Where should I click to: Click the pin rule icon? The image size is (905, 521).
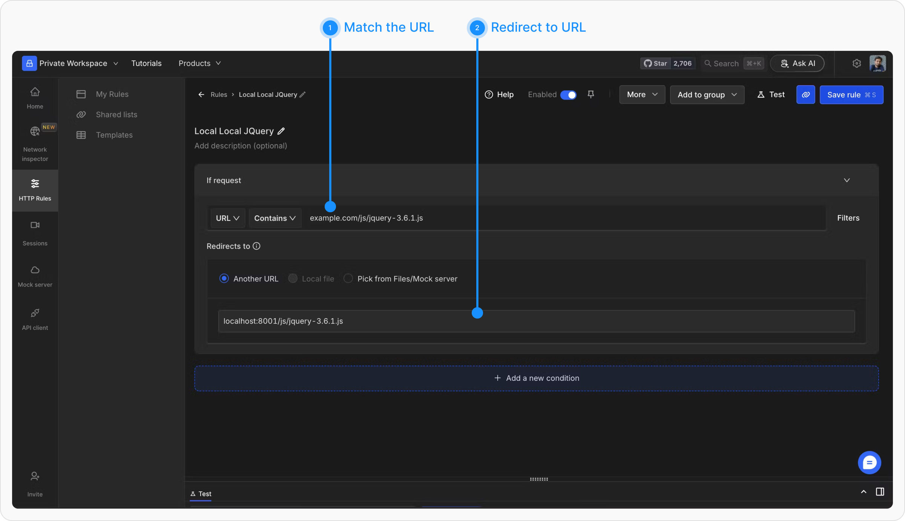point(591,95)
